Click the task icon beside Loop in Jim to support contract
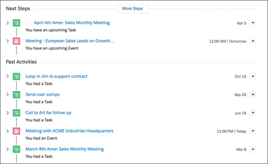 click(16, 76)
